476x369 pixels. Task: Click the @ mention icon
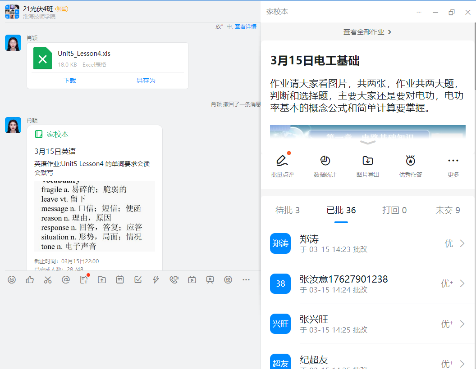click(x=66, y=280)
